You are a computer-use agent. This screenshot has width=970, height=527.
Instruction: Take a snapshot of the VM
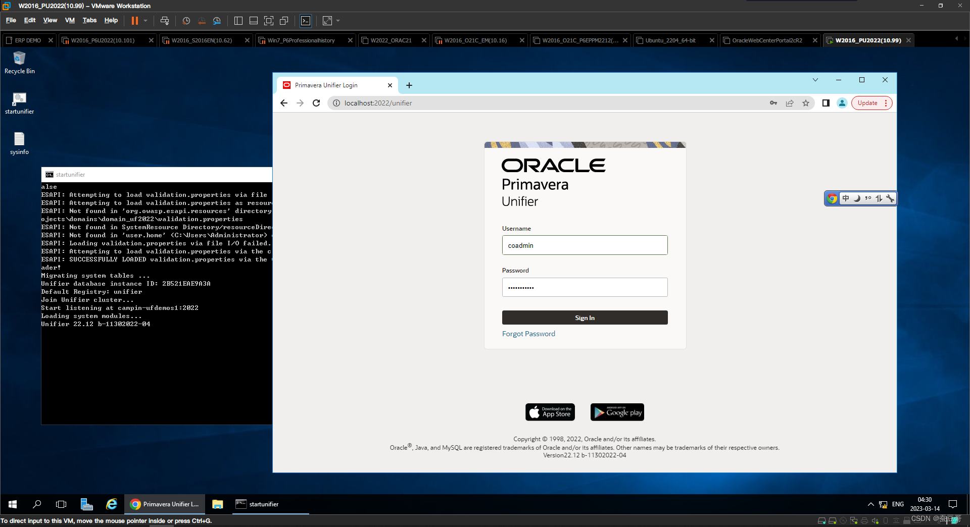[186, 21]
